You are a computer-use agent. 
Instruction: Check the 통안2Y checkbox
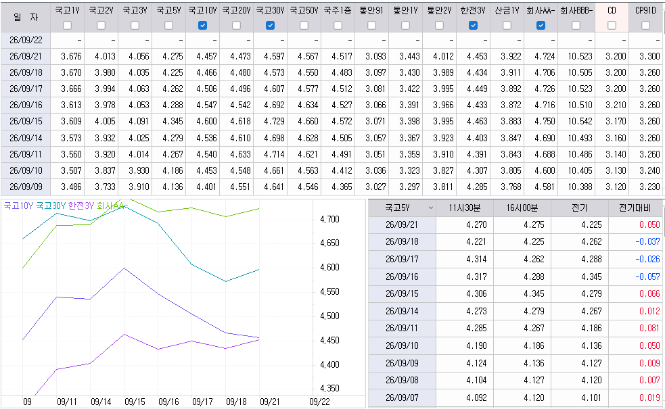(x=439, y=26)
